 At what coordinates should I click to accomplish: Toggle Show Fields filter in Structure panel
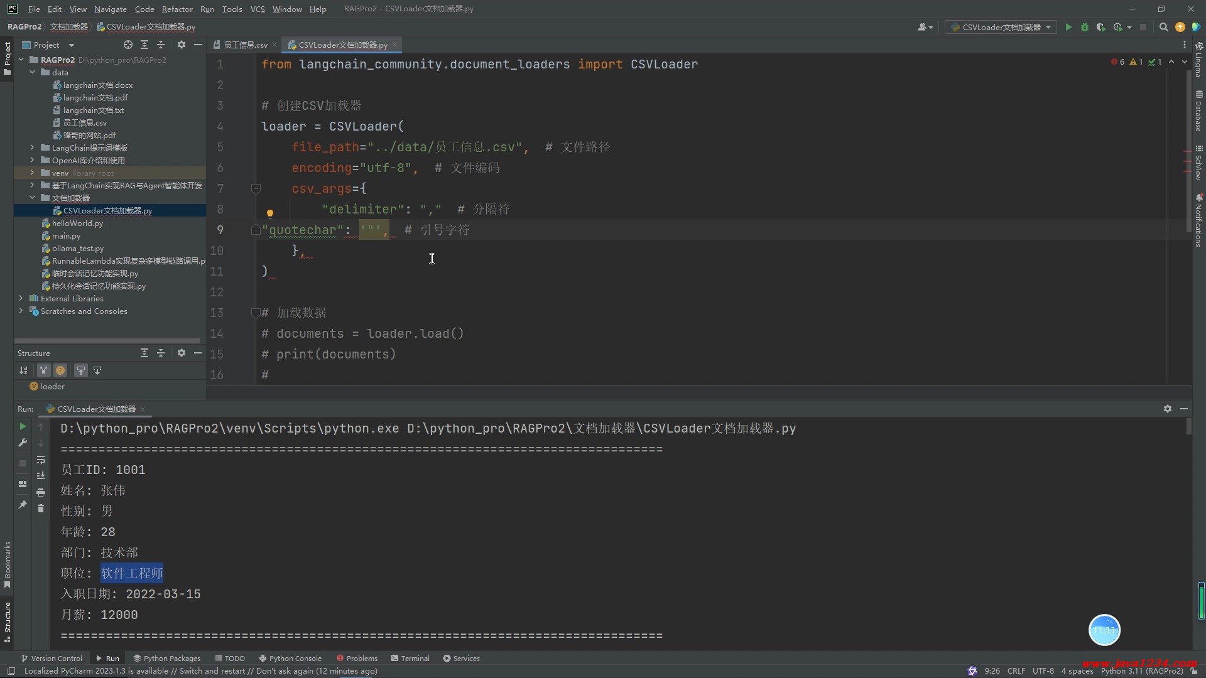[60, 370]
